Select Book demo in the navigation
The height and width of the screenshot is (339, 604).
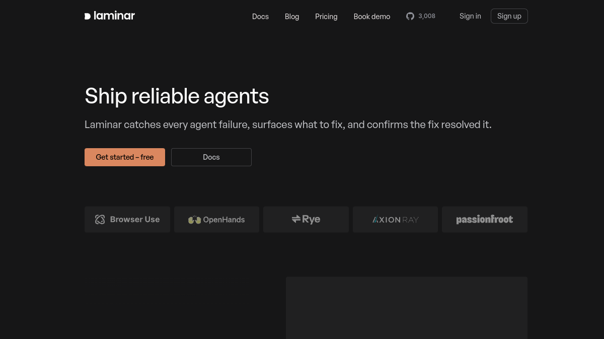tap(372, 17)
